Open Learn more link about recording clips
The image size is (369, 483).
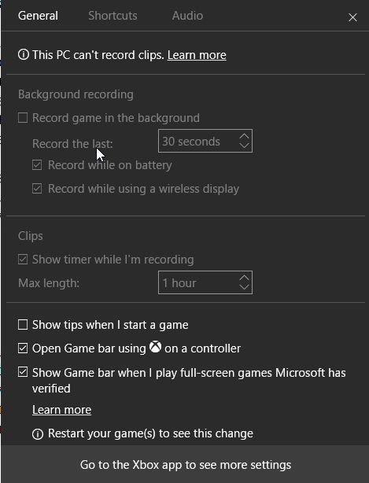[x=197, y=55]
